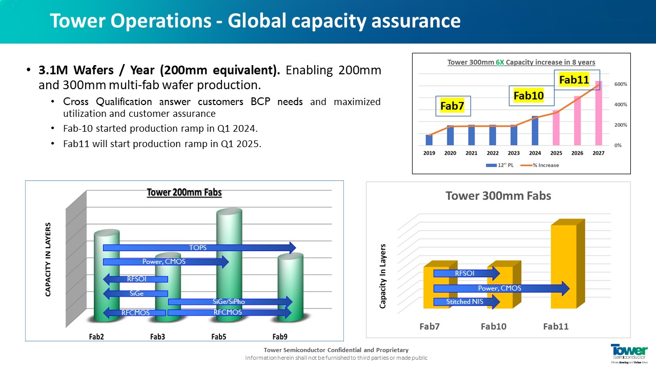Click the yellow-highlighted Fab11 callout label
The image size is (656, 369).
[x=574, y=79]
